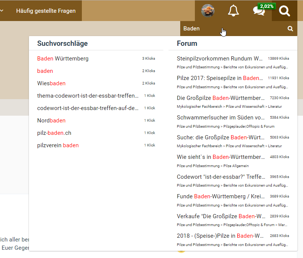Open forum result "Steinpilzvorkommen Rundum W..."

click(x=220, y=59)
